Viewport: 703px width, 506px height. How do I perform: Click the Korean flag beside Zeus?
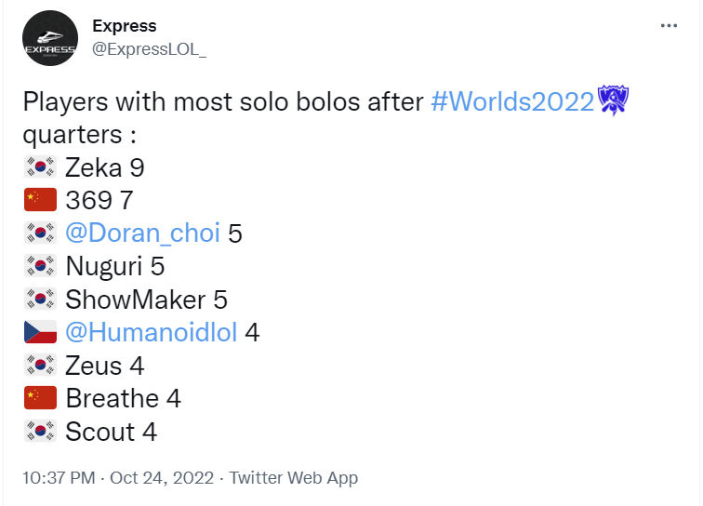coord(41,366)
